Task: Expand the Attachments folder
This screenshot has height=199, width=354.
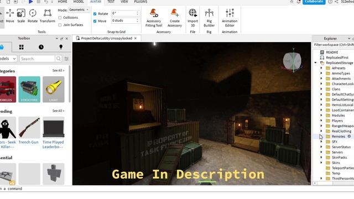Action: click(x=321, y=78)
